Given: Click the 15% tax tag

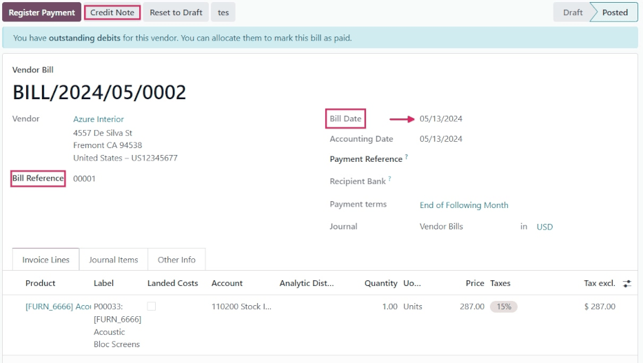Looking at the screenshot, I should point(504,307).
